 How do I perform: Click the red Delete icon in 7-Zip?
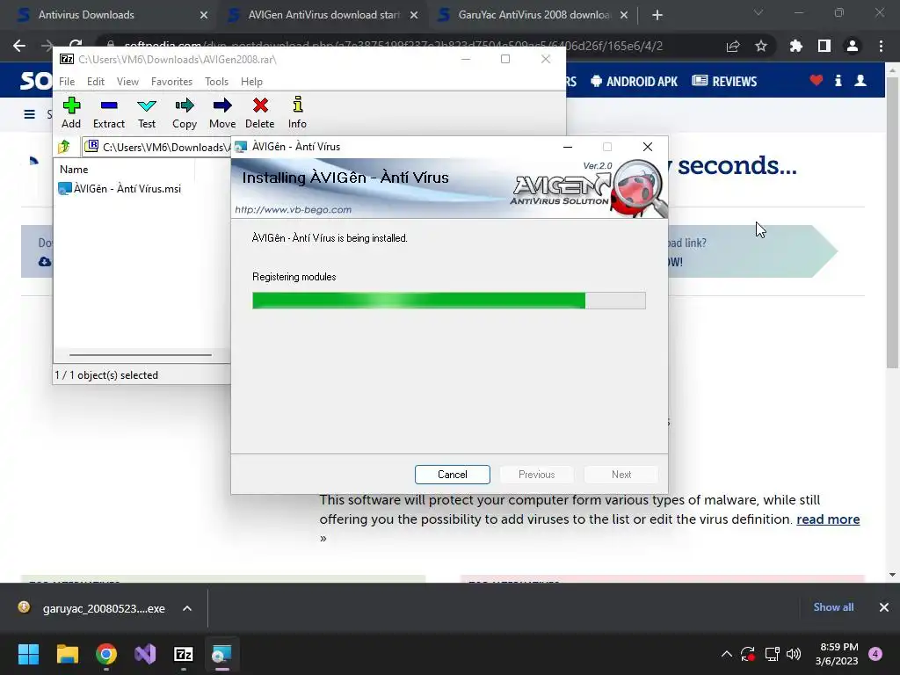click(260, 113)
